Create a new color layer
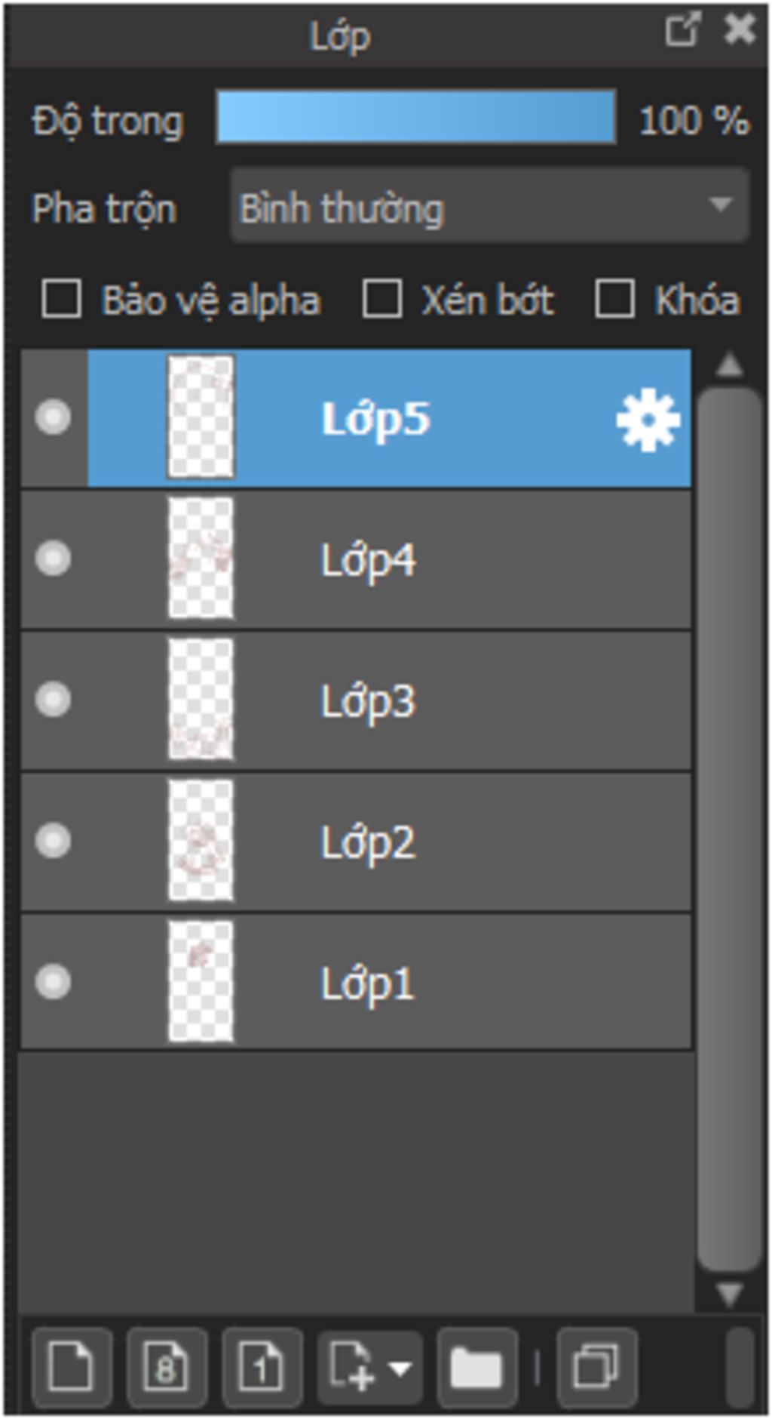 (71, 1367)
